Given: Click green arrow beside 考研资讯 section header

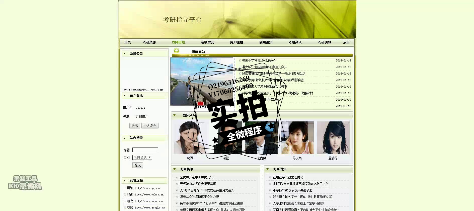Looking at the screenshot, I should pyautogui.click(x=174, y=169).
